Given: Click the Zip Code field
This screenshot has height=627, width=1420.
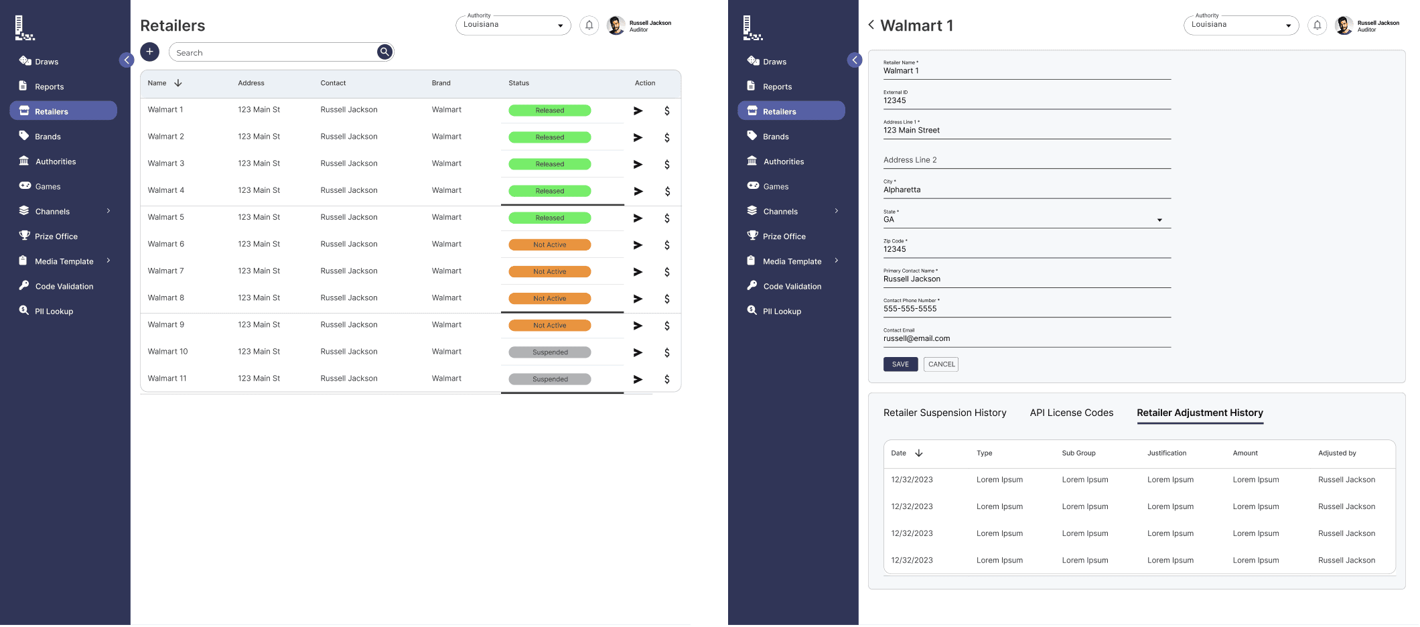Looking at the screenshot, I should [1027, 248].
